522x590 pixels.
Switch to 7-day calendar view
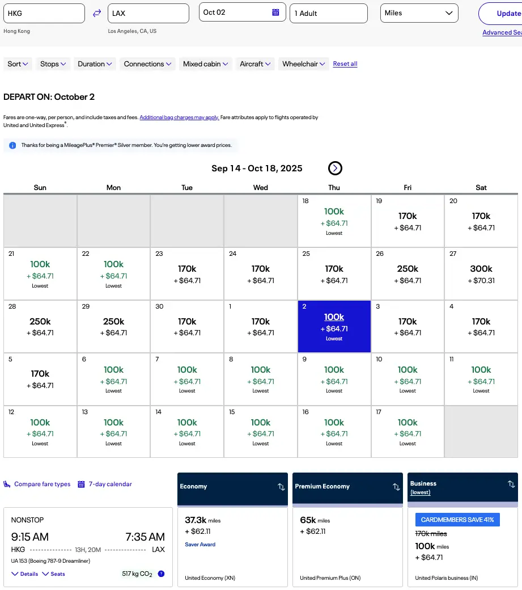[x=110, y=484]
